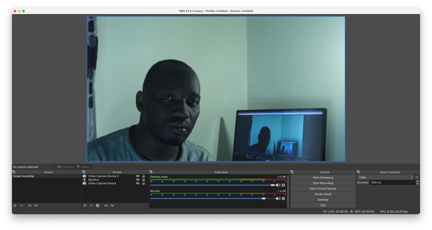The width and height of the screenshot is (432, 230).
Task: Adjust the Mic/Aux volume slider
Action: click(x=263, y=198)
